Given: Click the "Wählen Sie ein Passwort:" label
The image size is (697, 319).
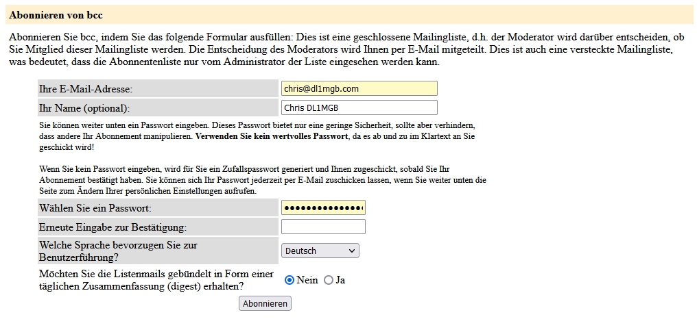Looking at the screenshot, I should click(x=95, y=208).
